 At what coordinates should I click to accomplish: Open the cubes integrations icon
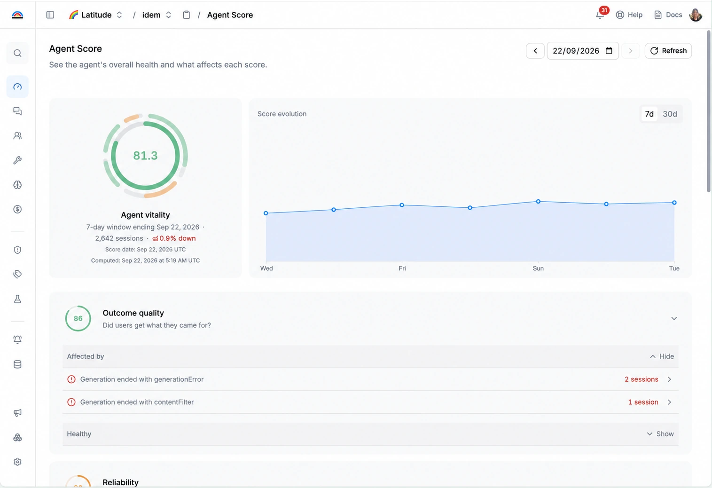click(17, 438)
